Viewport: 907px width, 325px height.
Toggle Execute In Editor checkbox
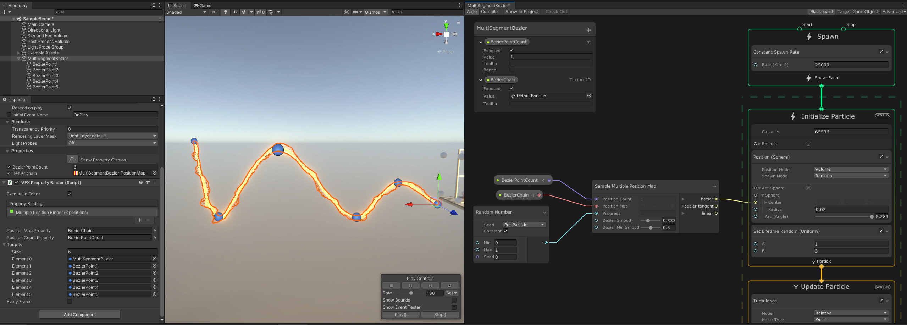70,194
